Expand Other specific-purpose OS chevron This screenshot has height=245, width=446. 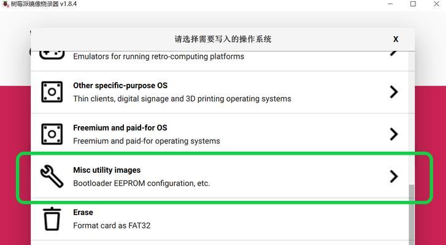click(x=394, y=92)
